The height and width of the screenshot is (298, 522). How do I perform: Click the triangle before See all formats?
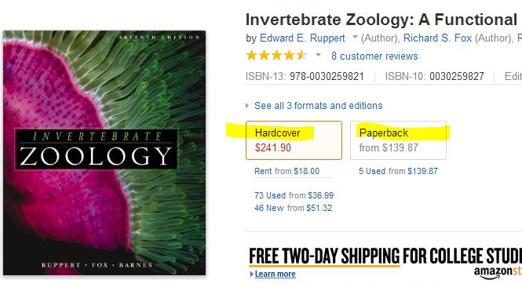point(247,106)
